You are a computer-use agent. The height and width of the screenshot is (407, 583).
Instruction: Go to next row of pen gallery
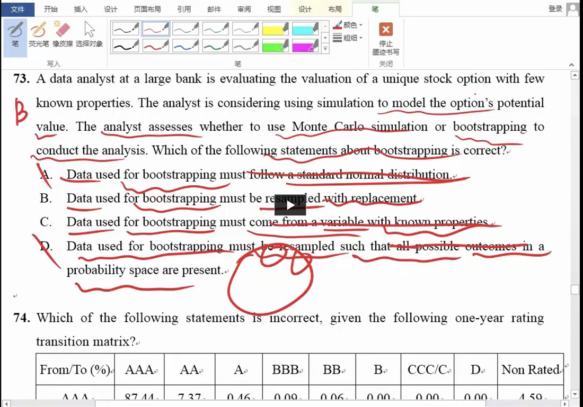click(325, 37)
